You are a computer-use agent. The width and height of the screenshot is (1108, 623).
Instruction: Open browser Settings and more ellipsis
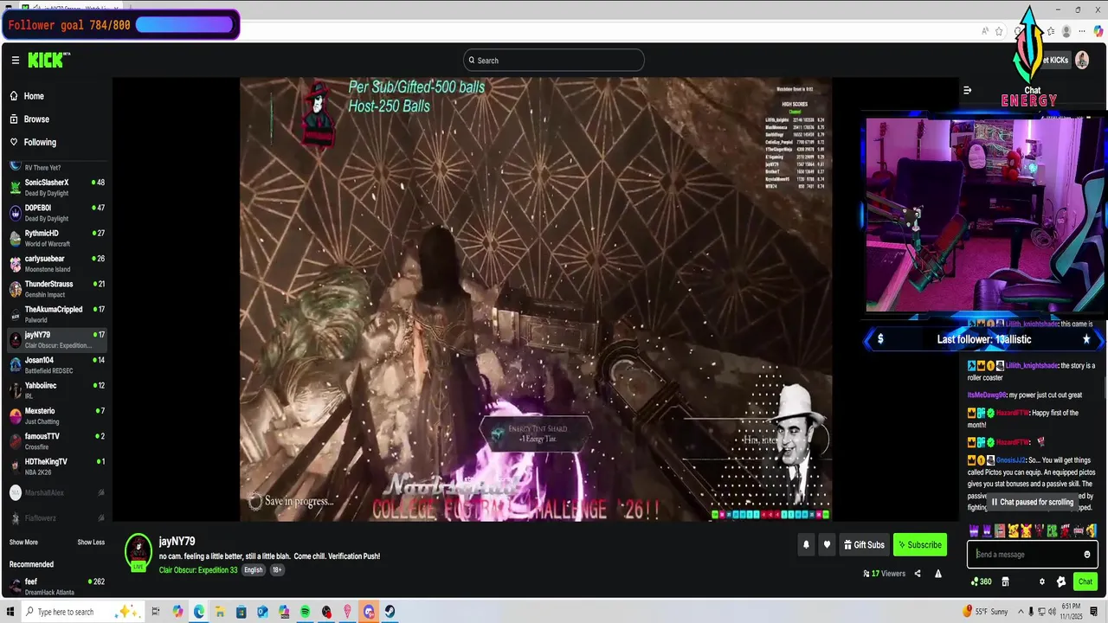point(1082,31)
